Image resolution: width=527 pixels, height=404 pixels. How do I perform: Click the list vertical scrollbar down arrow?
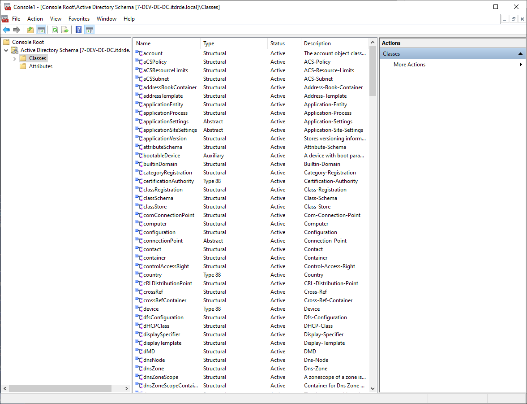coord(373,388)
